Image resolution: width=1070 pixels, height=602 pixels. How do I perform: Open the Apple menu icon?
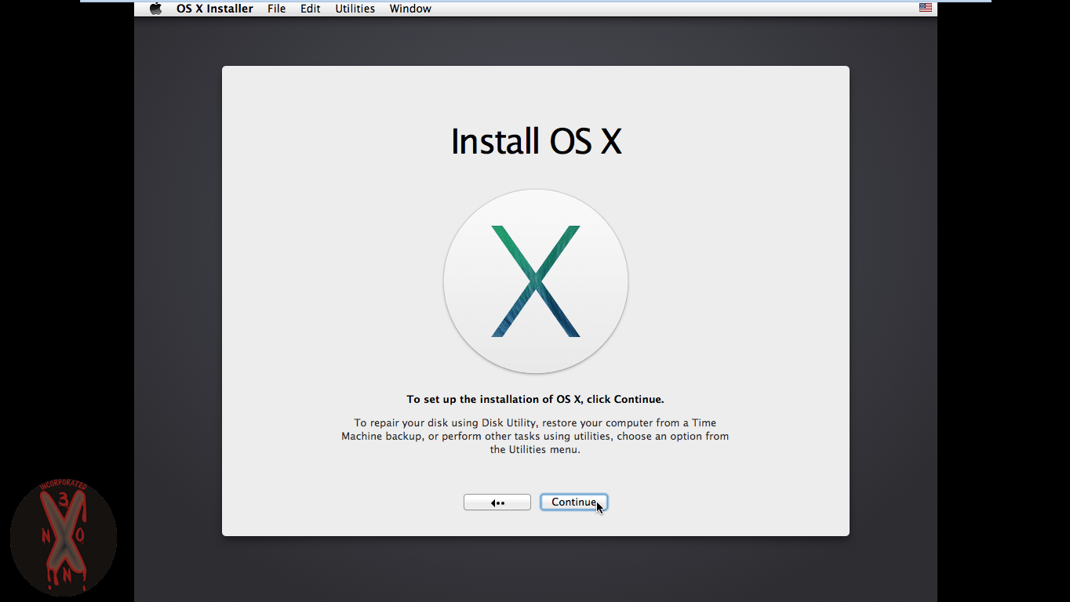tap(155, 9)
